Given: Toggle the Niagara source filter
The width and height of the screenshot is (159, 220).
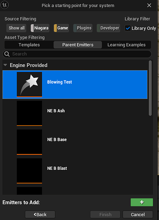Looking at the screenshot, I should point(40,28).
